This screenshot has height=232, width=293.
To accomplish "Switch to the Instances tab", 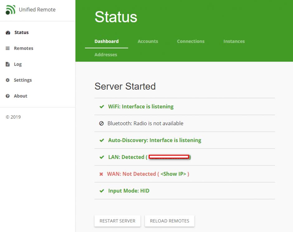I will [234, 42].
